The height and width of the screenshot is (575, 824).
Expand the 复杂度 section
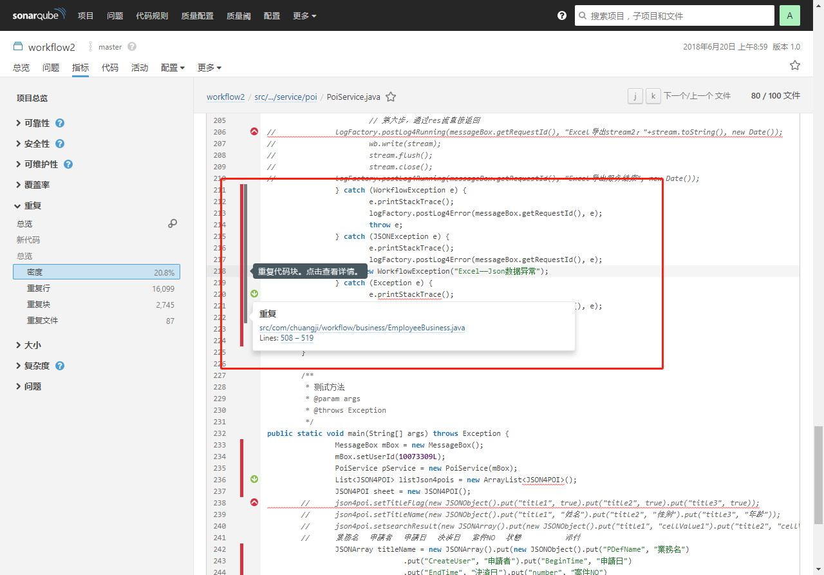[x=33, y=366]
